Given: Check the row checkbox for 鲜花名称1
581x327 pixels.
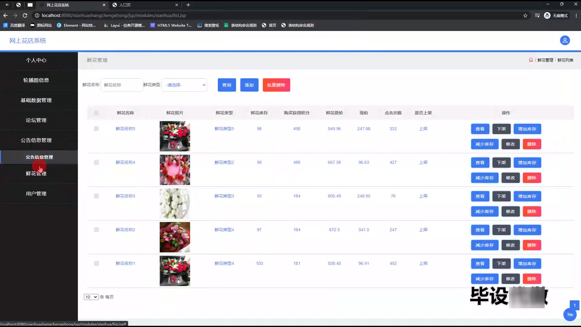Looking at the screenshot, I should pos(96,263).
